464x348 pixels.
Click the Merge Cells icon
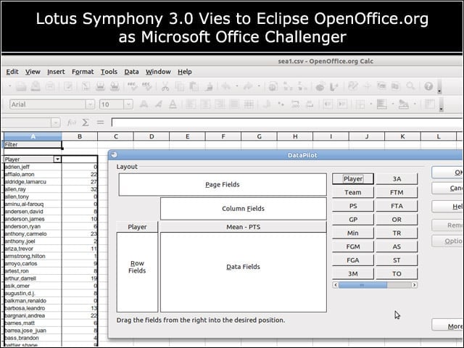pos(249,104)
